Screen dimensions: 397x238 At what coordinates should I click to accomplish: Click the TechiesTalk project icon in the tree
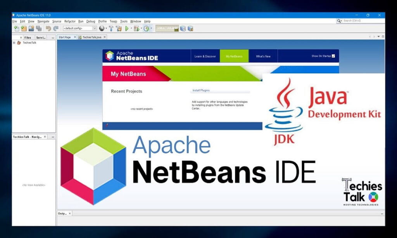19,43
